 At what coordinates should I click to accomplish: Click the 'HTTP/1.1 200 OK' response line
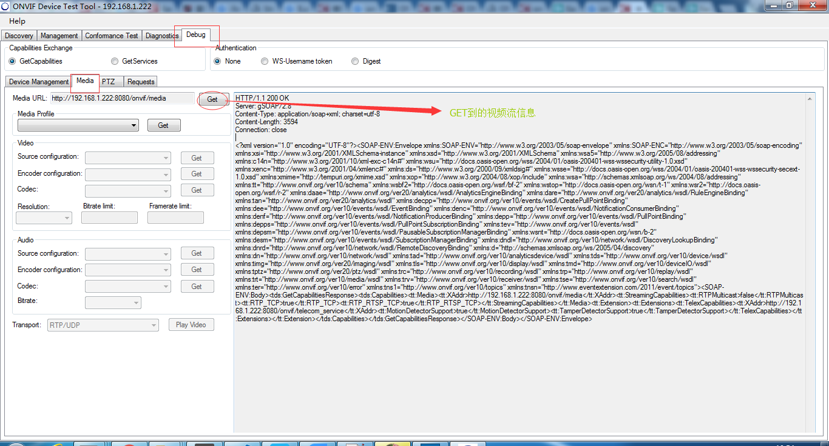(262, 98)
